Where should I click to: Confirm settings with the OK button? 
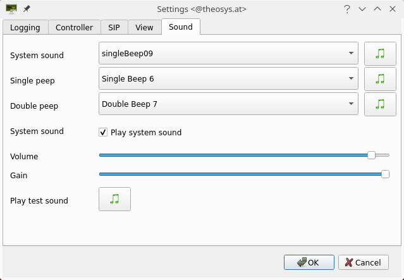(x=309, y=262)
